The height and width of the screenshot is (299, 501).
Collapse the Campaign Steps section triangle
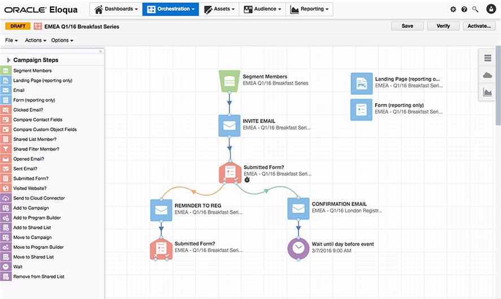[x=8, y=60]
